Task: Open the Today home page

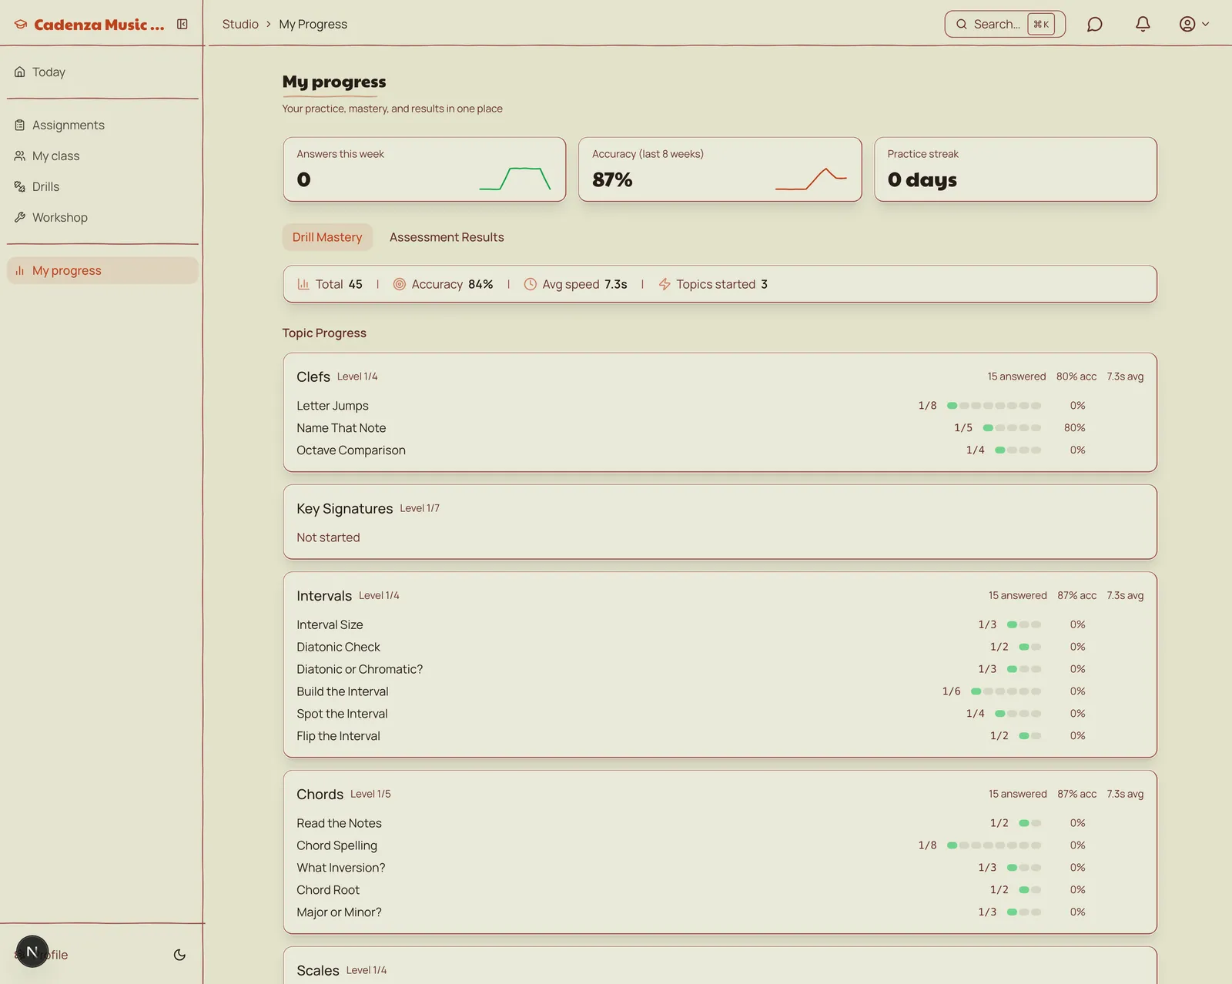Action: (102, 72)
